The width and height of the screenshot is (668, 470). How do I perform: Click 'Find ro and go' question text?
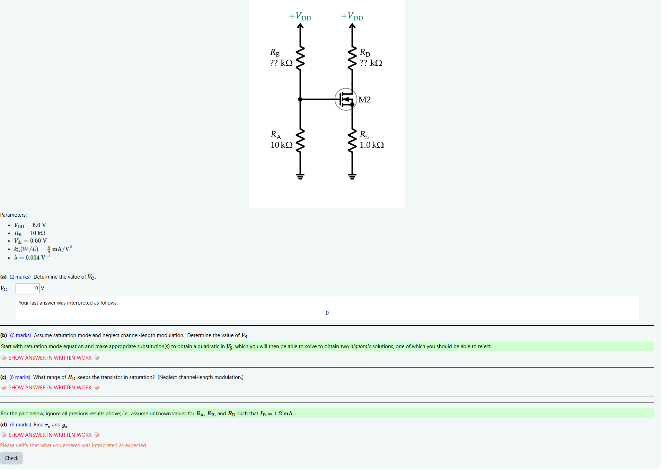coord(51,425)
